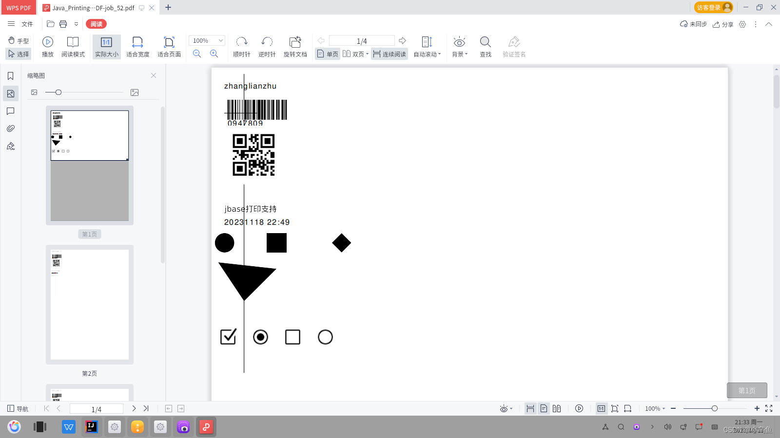Rotate page clockwise

[x=242, y=47]
